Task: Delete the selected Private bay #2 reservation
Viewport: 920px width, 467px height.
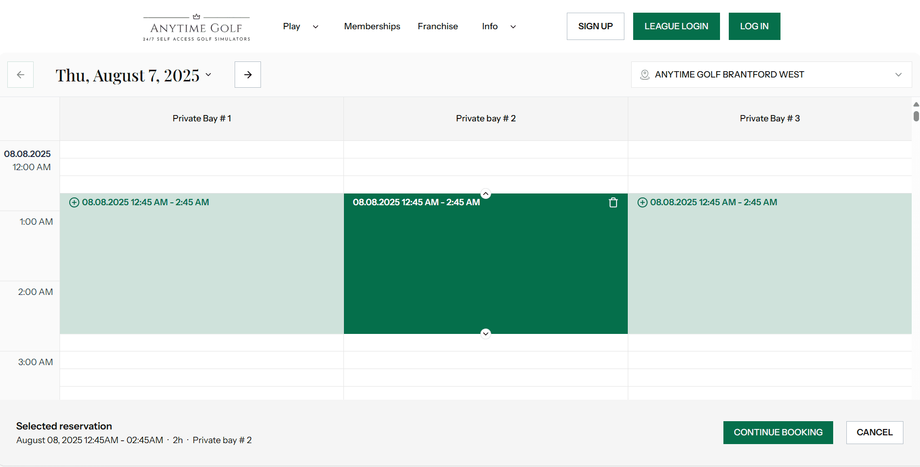Action: point(613,203)
